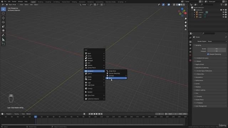Open the View Layer properties tab icon
228x128 pixels.
tap(190, 48)
